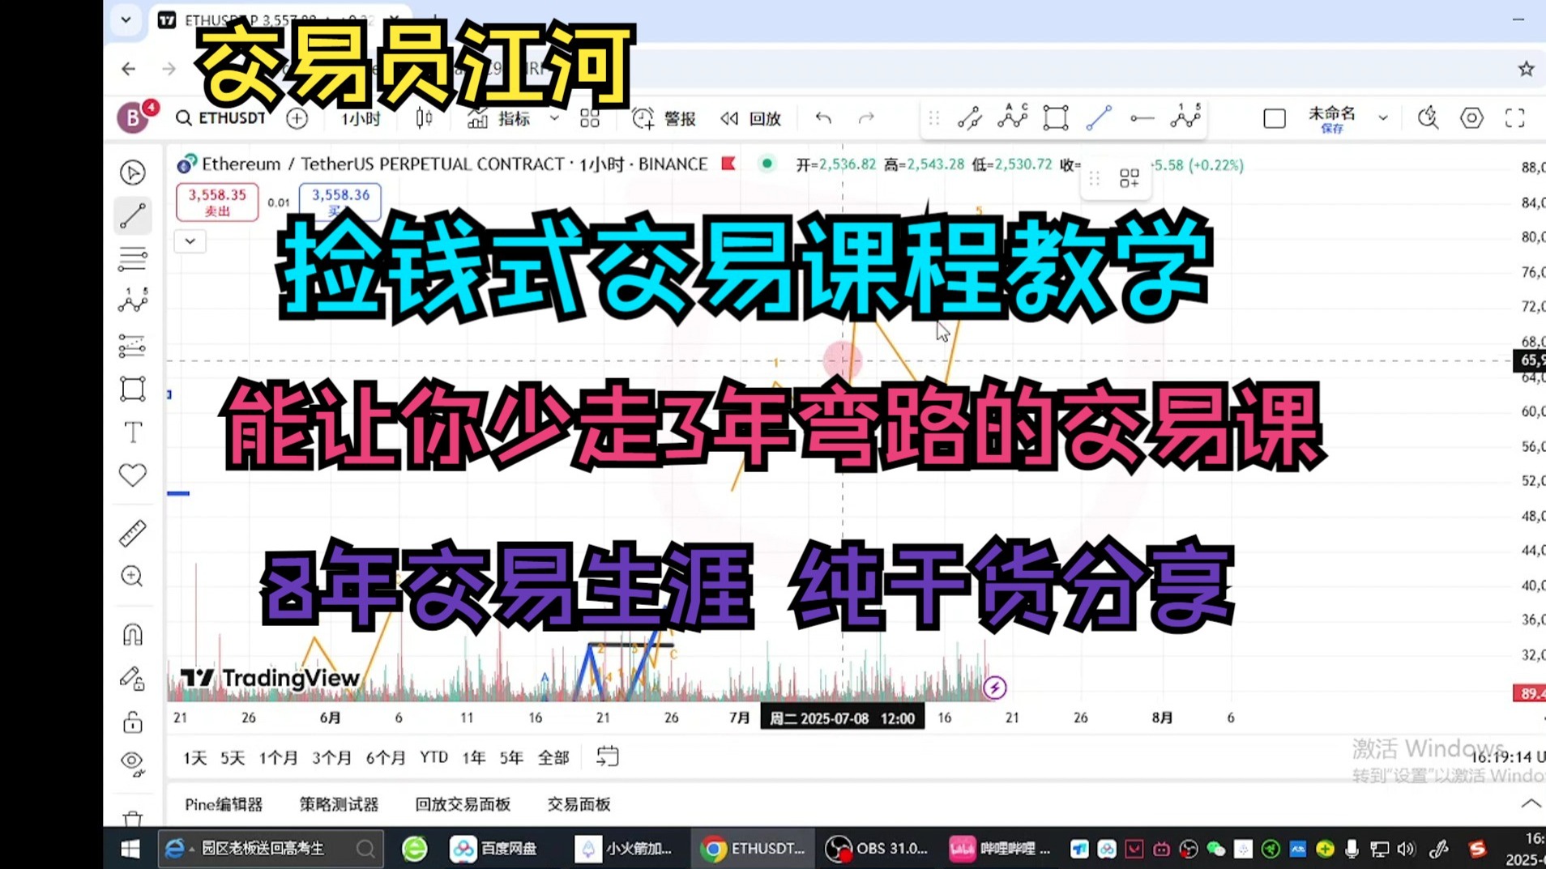
Task: Activate the zoom-in magnifier tool
Action: pos(133,576)
